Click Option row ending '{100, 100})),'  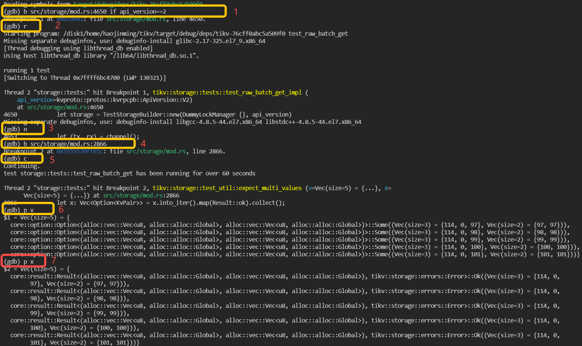[x=295, y=247]
